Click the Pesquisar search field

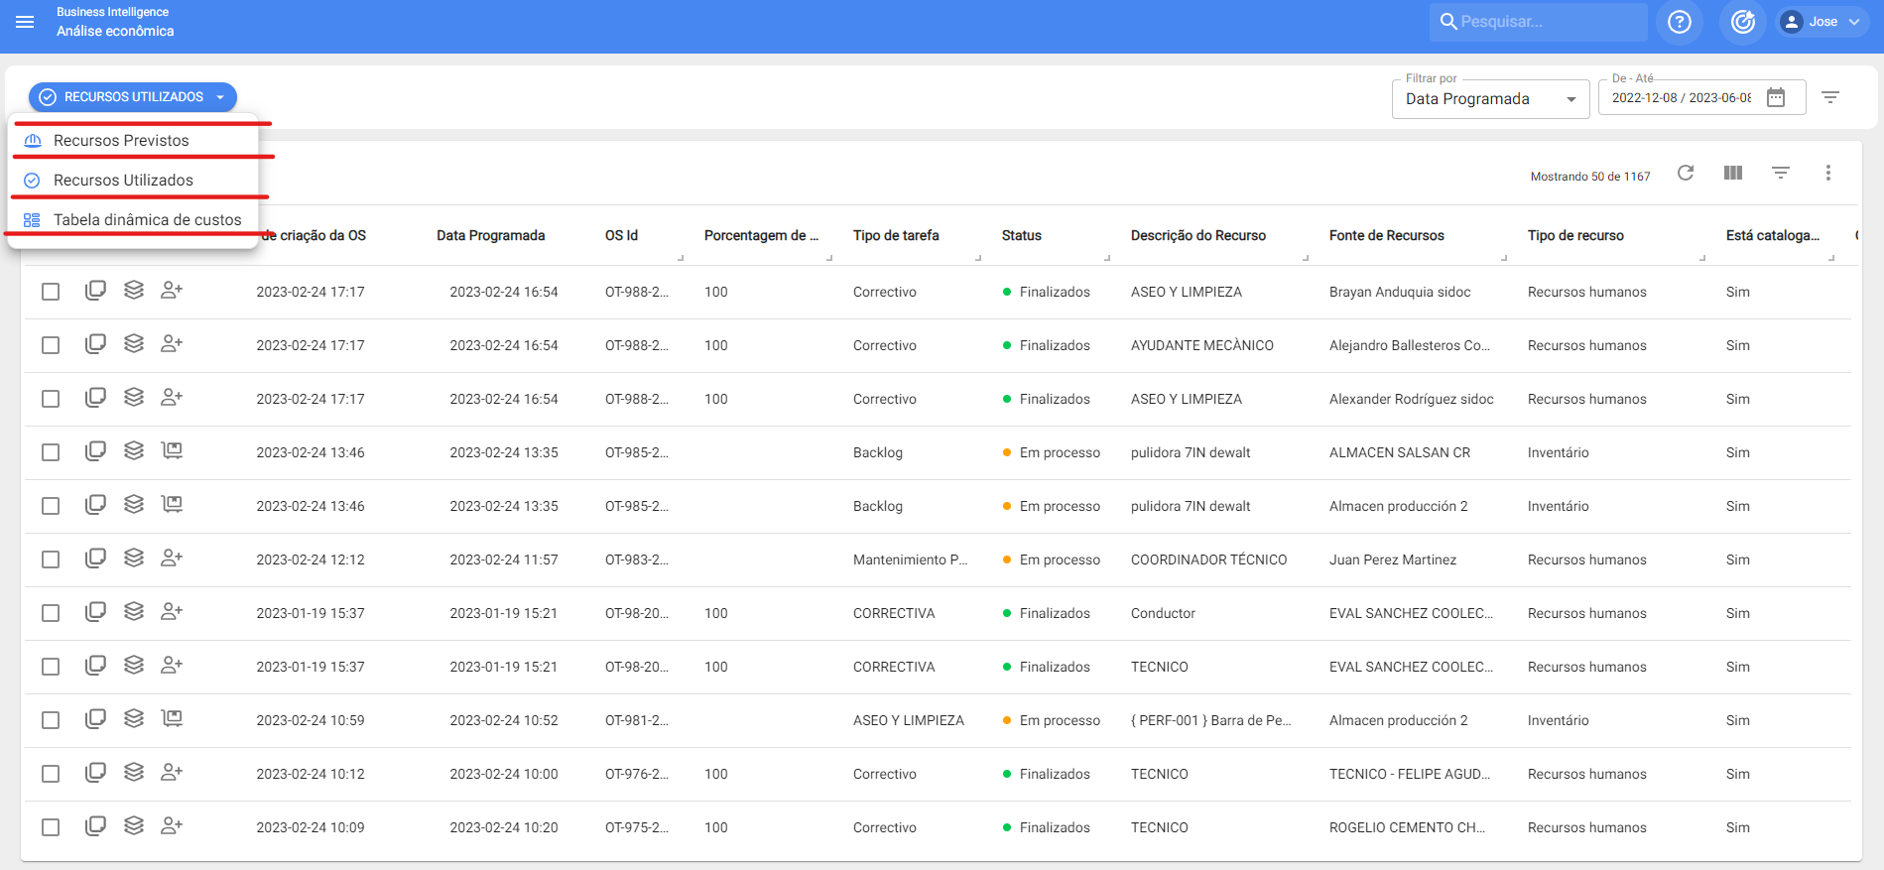[x=1539, y=22]
